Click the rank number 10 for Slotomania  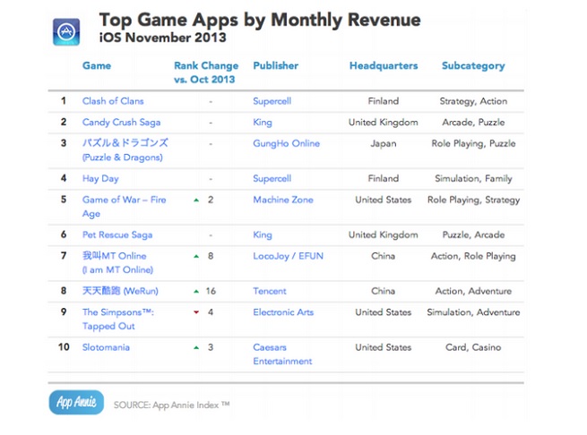64,347
